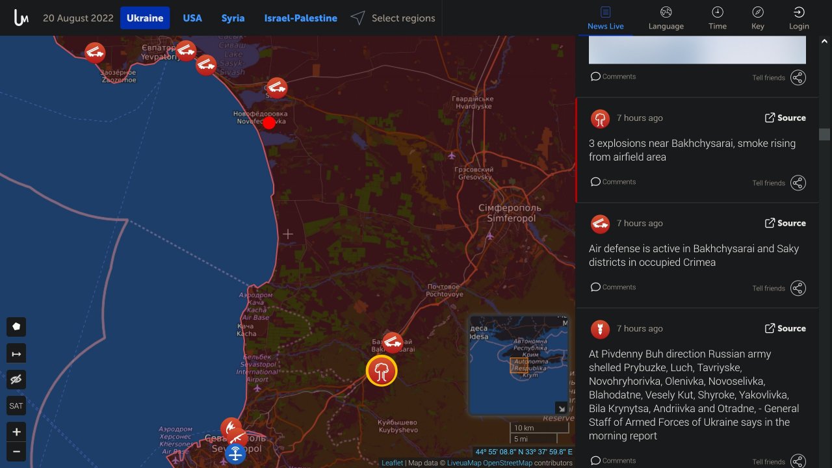Click the red dot marker at Novofedorivka
Viewport: 832px width, 468px height.
coord(269,123)
